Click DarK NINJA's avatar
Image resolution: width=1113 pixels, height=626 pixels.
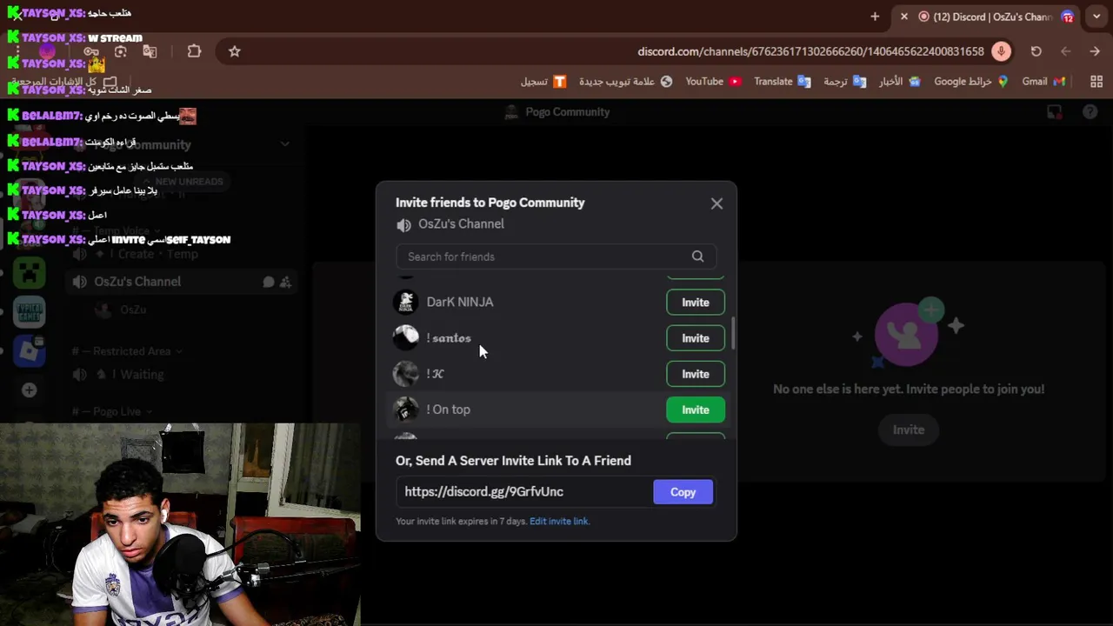(x=406, y=302)
